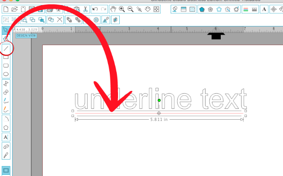This screenshot has height=176, width=283.
Task: Click the pentagon with blue brush icon
Action: pos(236,9)
